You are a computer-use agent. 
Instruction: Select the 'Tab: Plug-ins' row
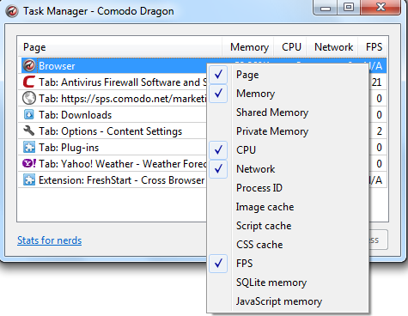point(113,148)
